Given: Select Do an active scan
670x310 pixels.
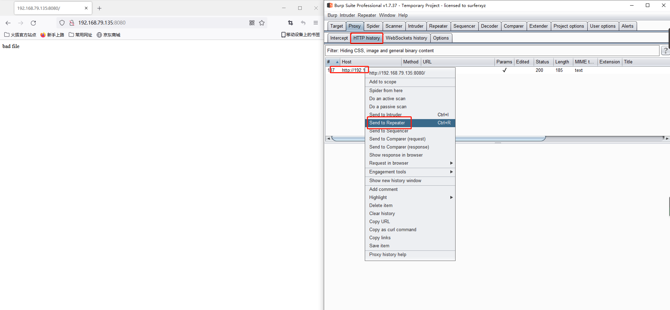Looking at the screenshot, I should pyautogui.click(x=410, y=99).
